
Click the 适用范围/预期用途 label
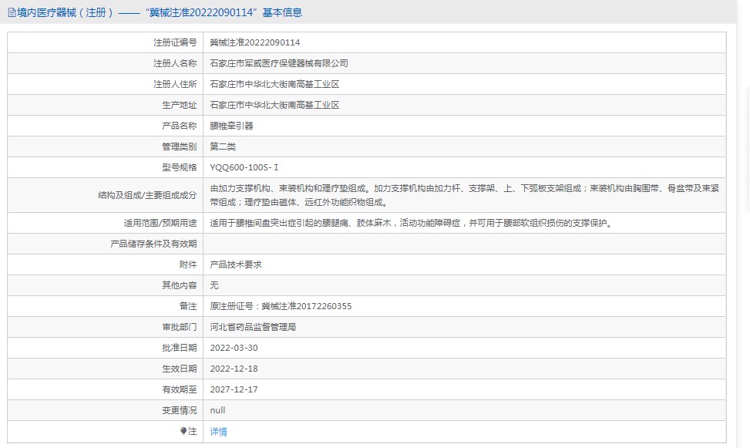[x=160, y=223]
